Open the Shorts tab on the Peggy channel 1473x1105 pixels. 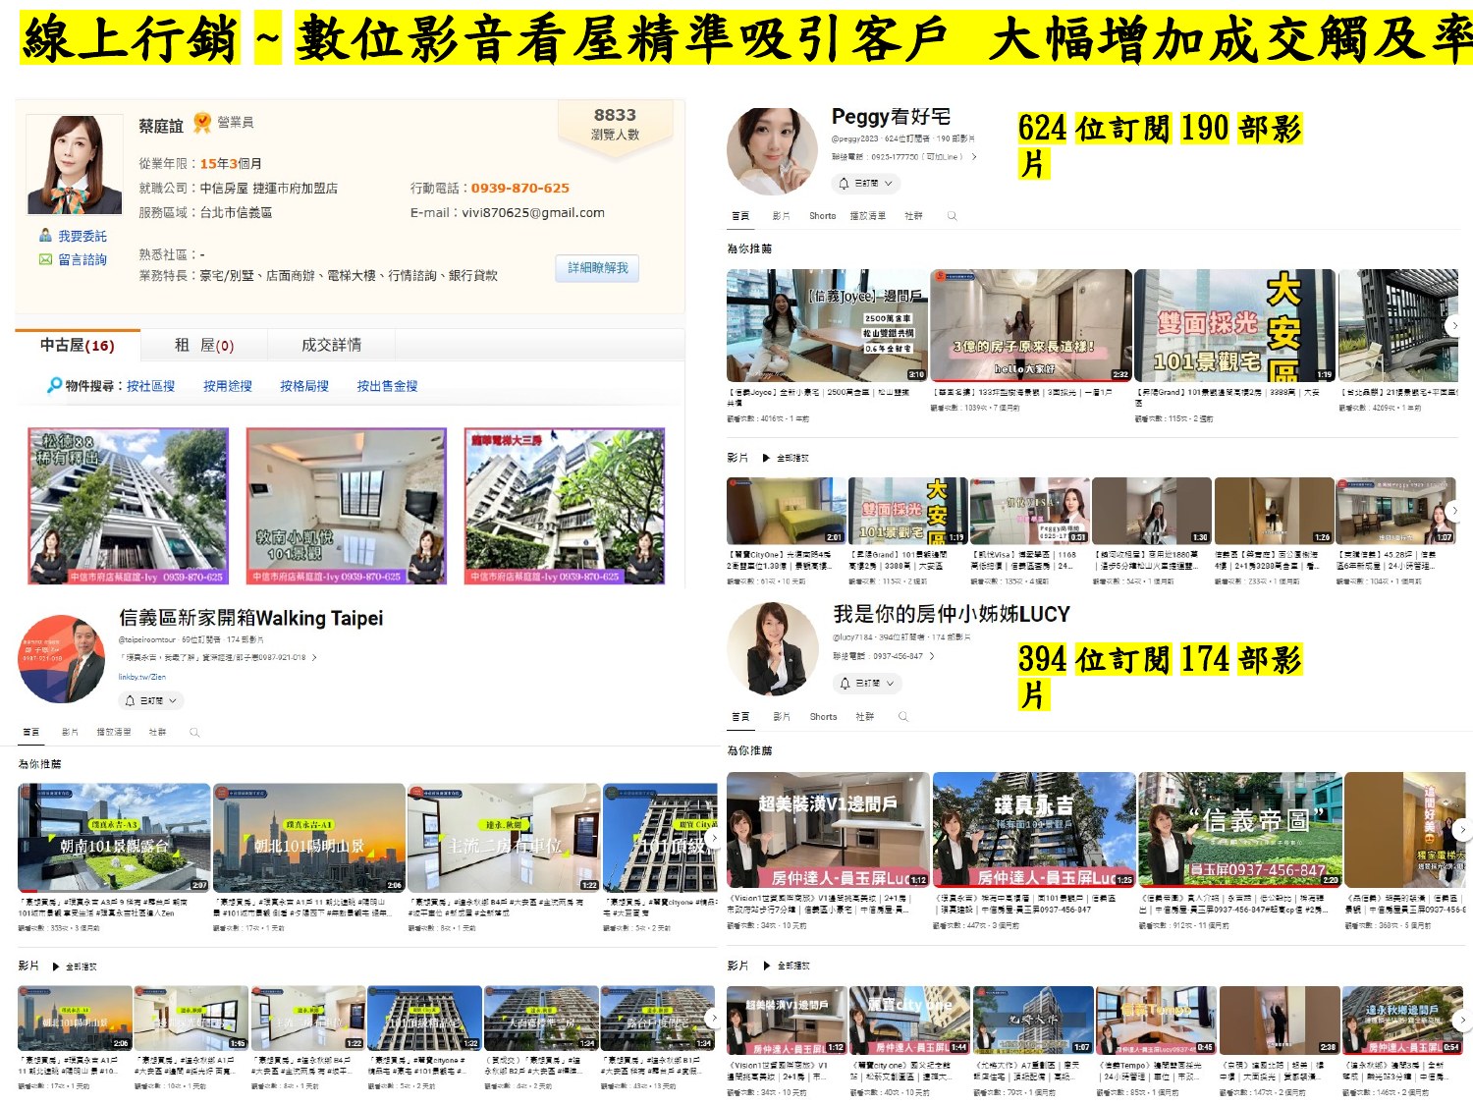point(822,216)
